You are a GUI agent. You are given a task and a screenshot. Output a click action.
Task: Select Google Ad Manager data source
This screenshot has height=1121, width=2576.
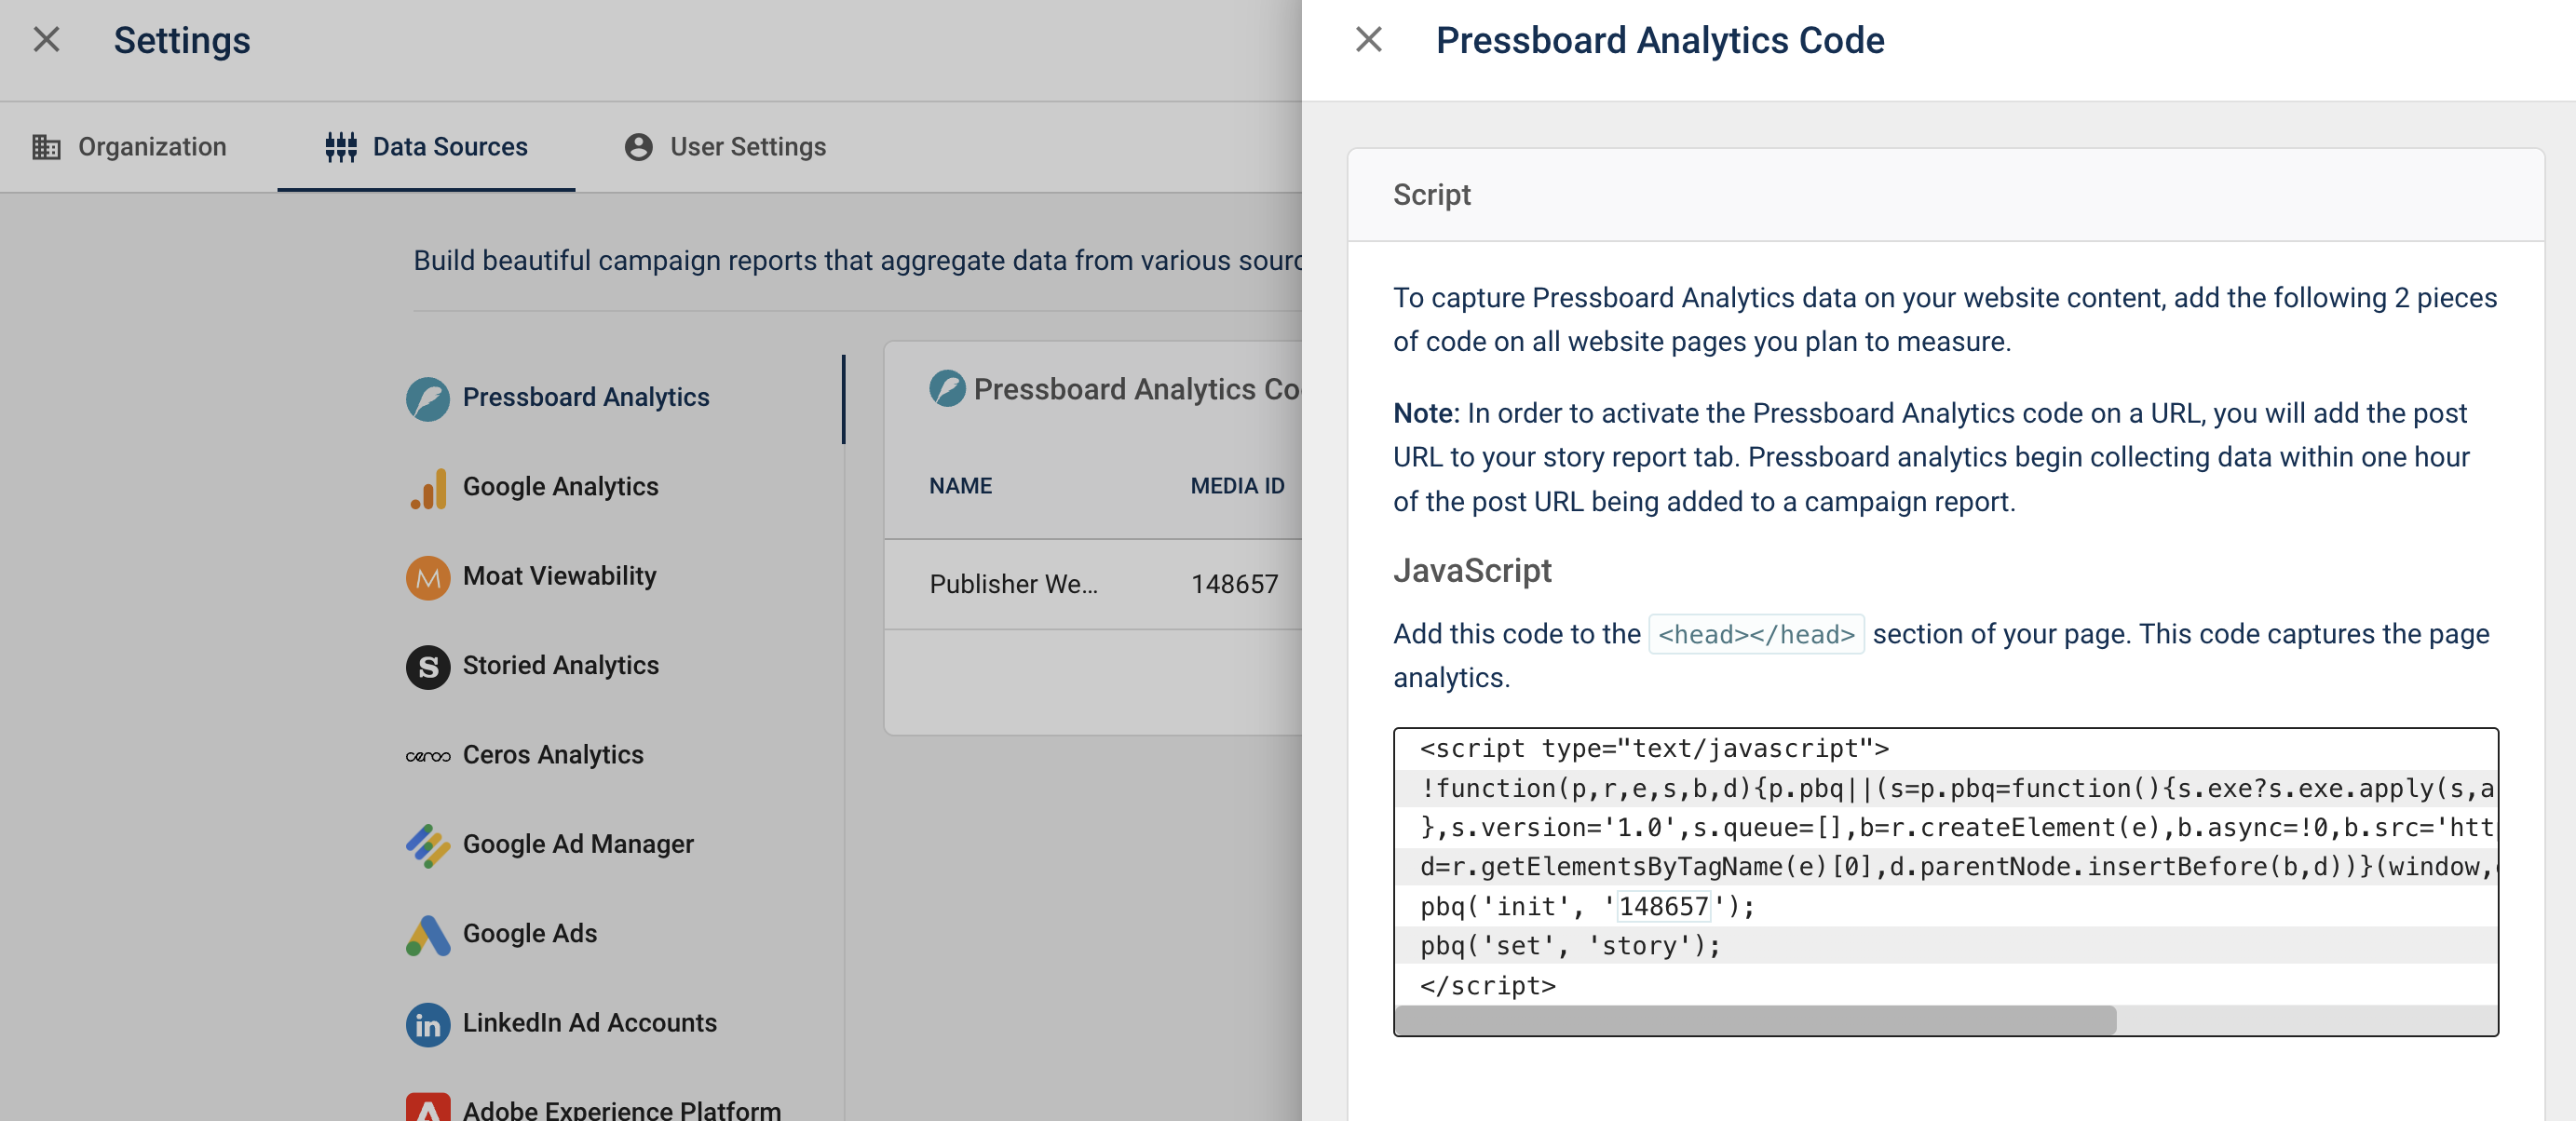click(x=578, y=844)
